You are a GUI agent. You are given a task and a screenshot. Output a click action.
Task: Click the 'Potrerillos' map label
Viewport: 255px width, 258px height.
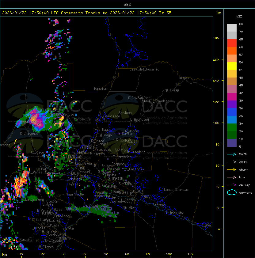[x=51, y=169]
